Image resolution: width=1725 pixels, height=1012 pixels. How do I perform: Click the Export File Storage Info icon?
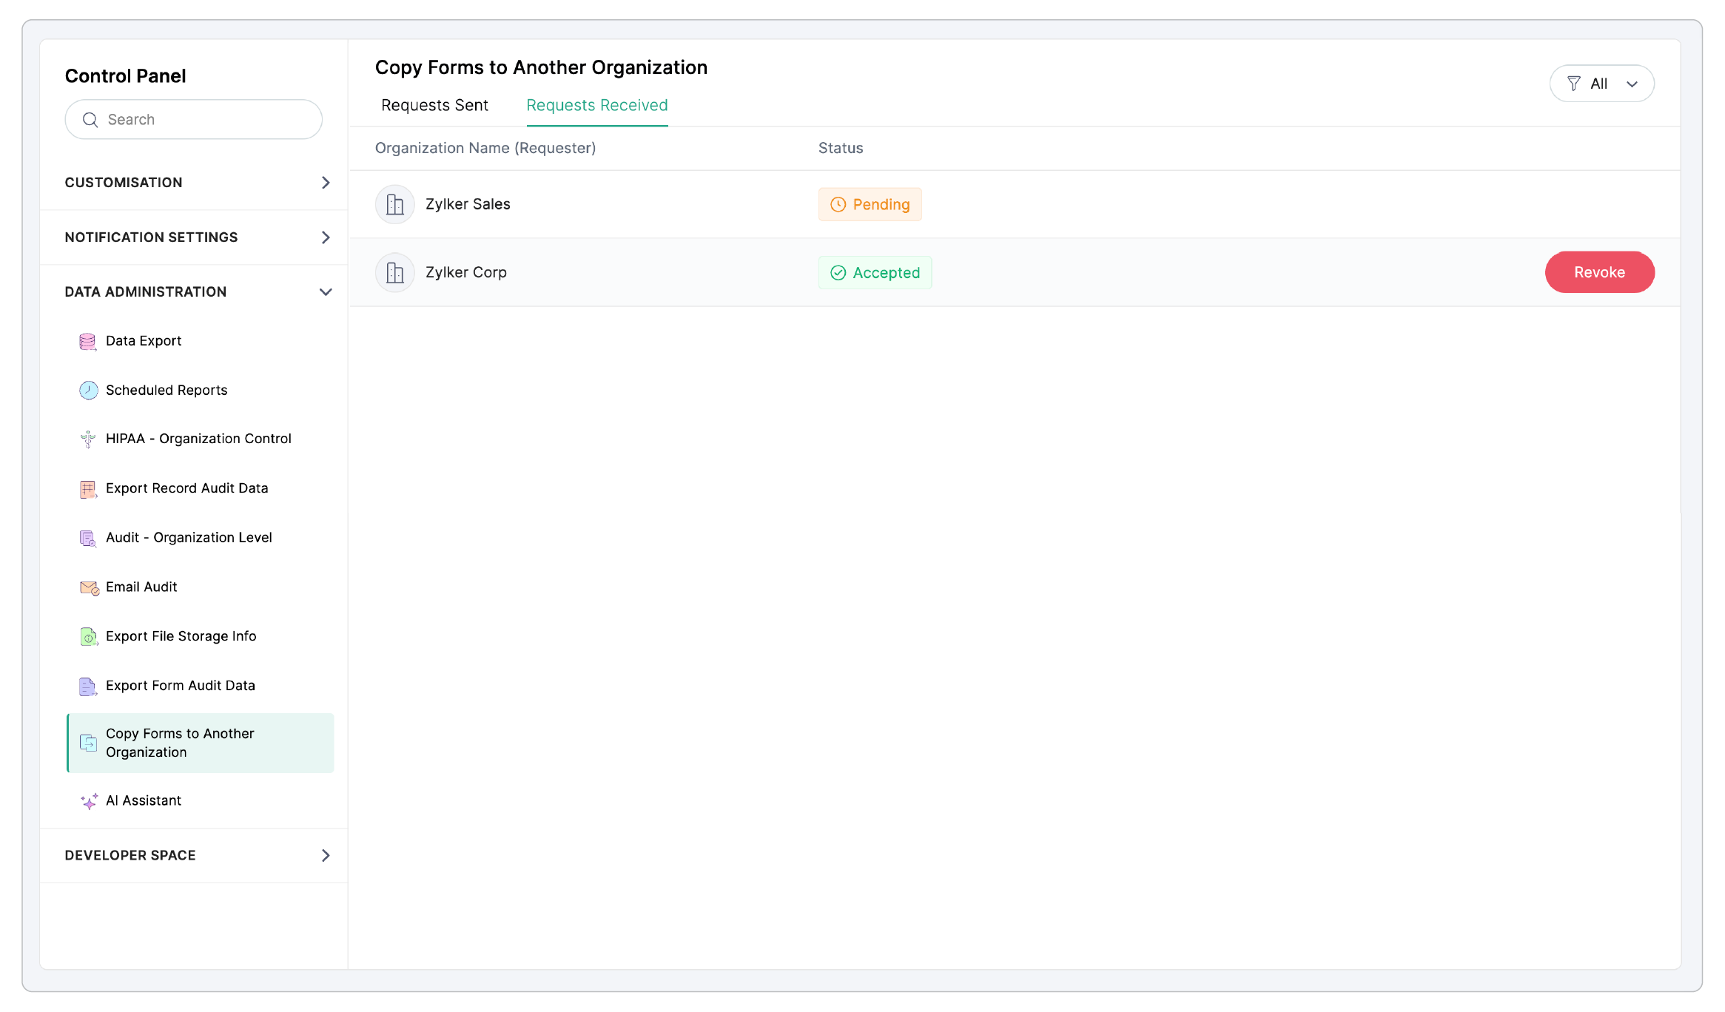(x=88, y=636)
